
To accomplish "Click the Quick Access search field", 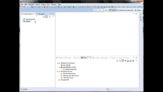I will pos(98,10).
